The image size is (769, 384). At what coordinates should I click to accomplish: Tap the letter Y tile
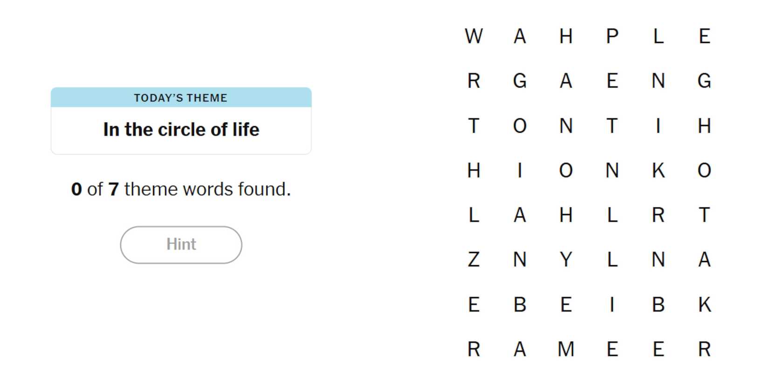tap(566, 260)
